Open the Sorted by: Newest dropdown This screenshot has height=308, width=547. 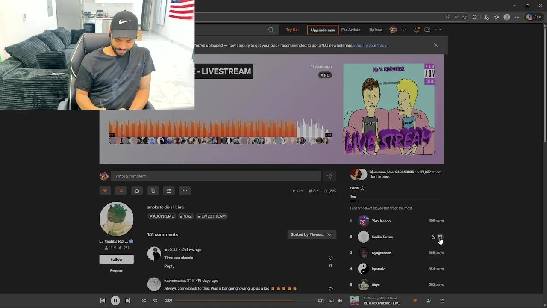(312, 235)
